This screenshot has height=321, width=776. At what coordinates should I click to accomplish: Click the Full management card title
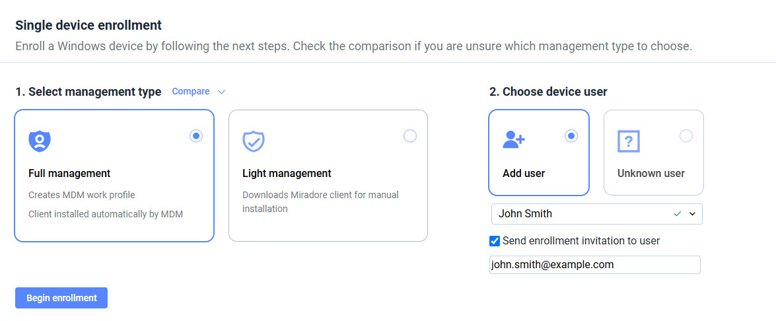(69, 174)
